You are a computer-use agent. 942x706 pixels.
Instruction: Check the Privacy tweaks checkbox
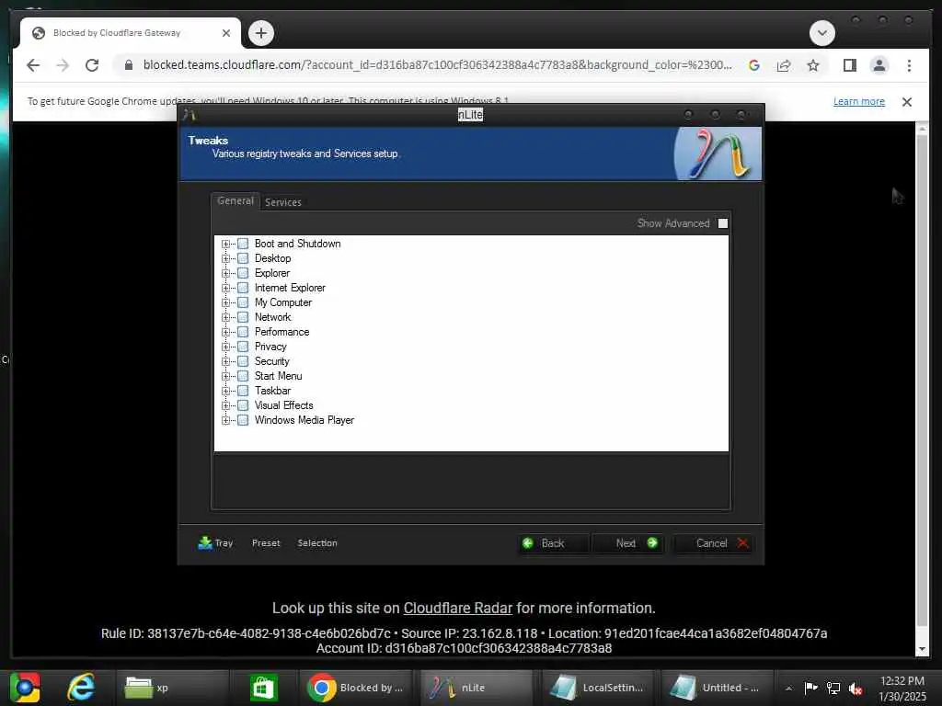click(x=243, y=347)
